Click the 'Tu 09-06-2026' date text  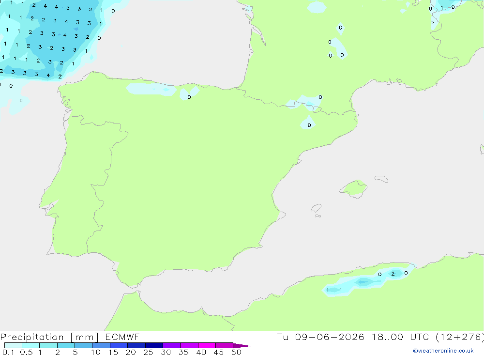320,337
